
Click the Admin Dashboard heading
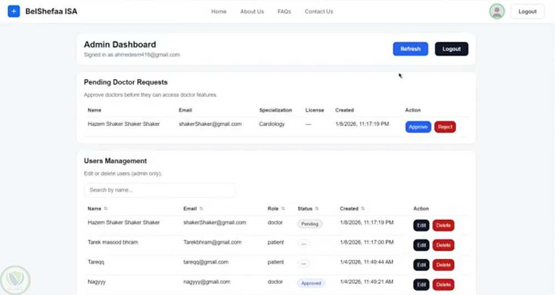pyautogui.click(x=120, y=44)
